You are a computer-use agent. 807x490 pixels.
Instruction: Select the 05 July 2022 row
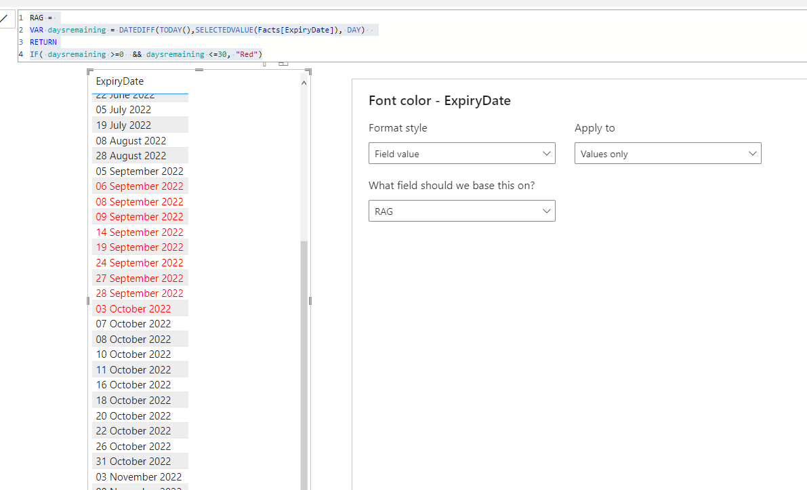pos(140,110)
